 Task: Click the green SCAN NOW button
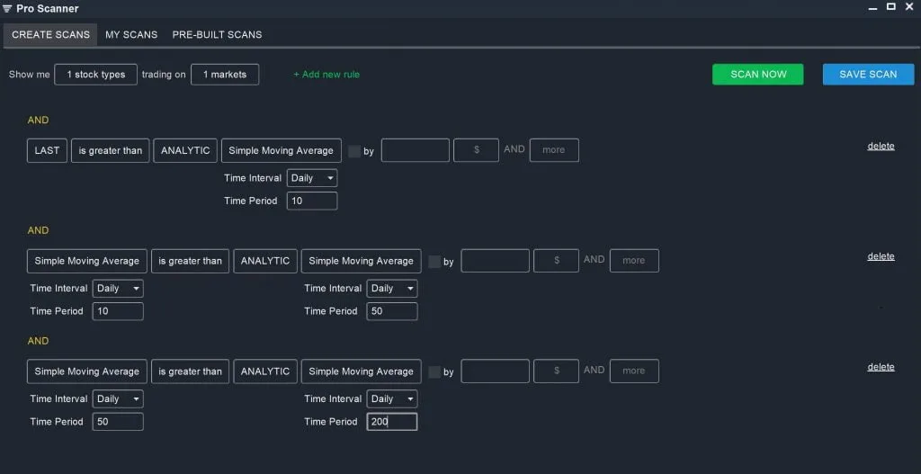pyautogui.click(x=757, y=75)
